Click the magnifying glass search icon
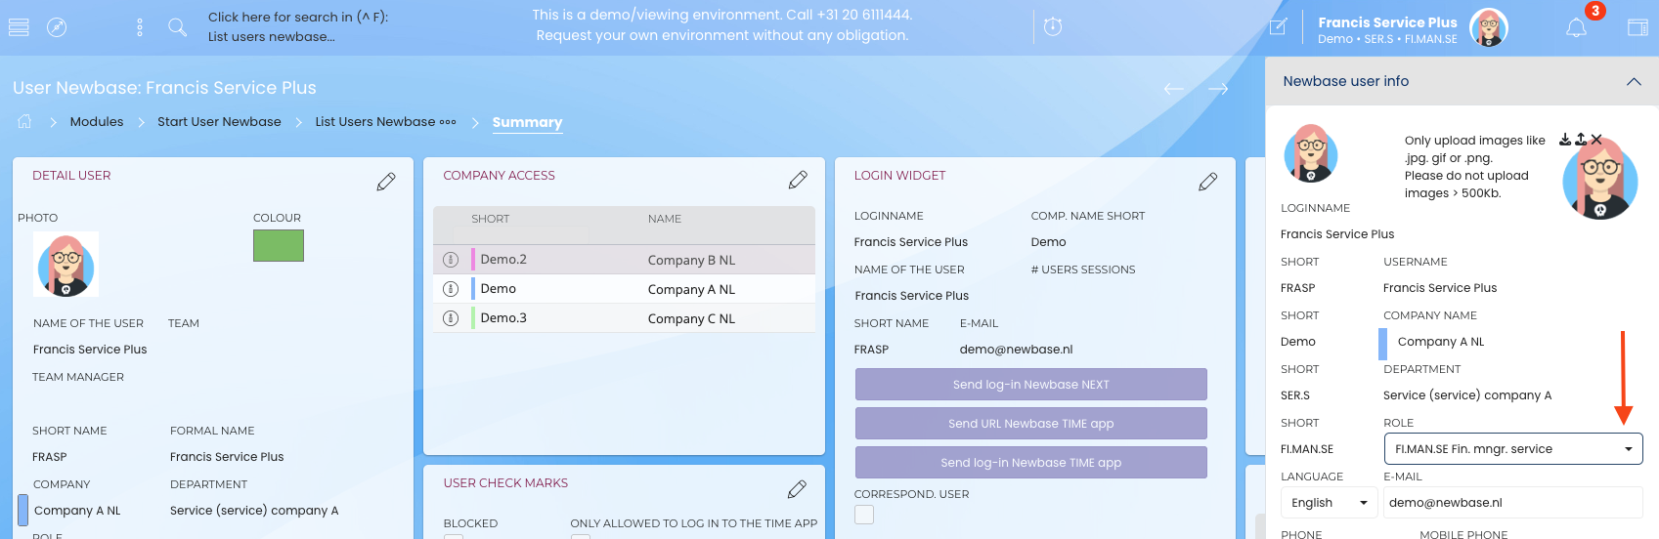The height and width of the screenshot is (539, 1659). (177, 27)
